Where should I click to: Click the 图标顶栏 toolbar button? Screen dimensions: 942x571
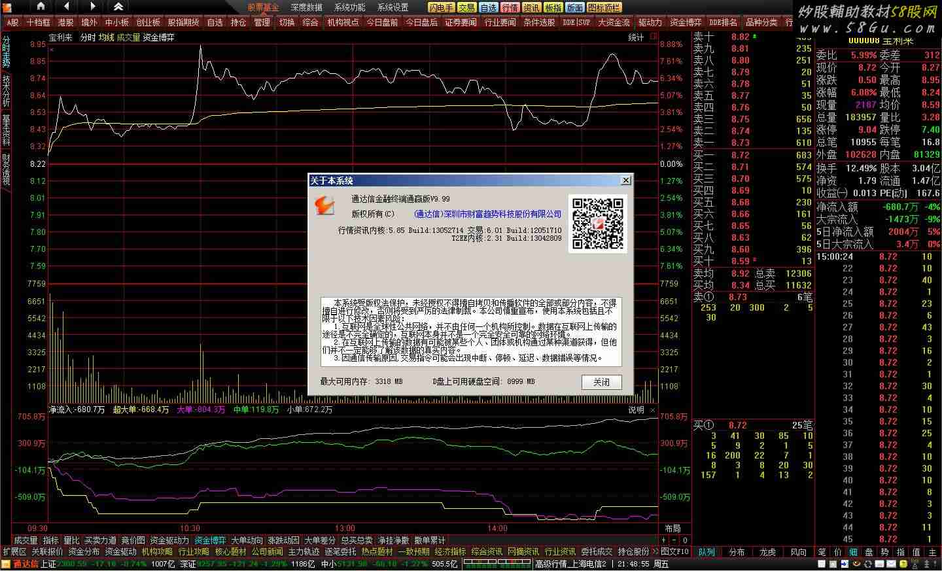(x=604, y=7)
